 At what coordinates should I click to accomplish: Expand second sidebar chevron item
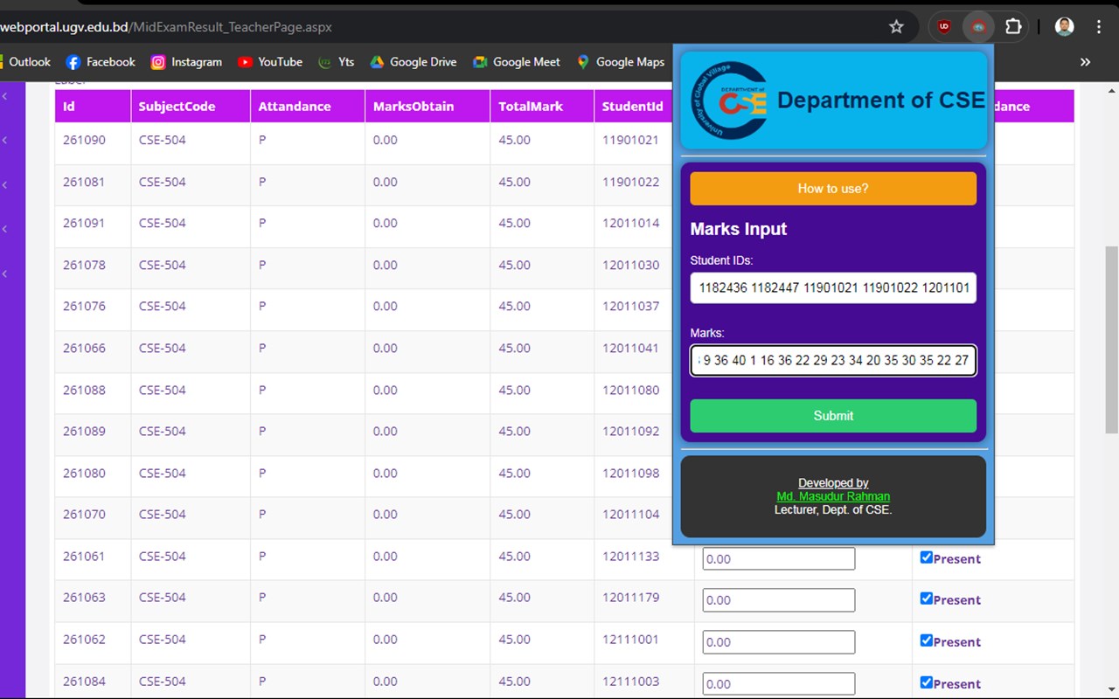[x=4, y=140]
